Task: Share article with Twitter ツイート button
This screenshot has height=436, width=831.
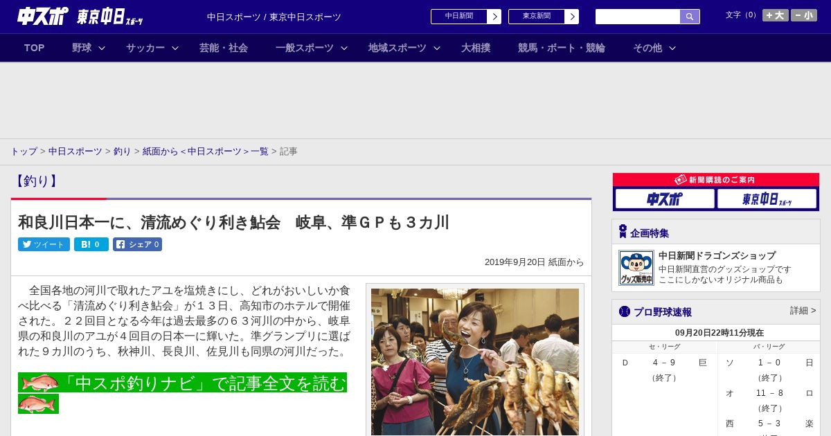Action: pos(44,244)
